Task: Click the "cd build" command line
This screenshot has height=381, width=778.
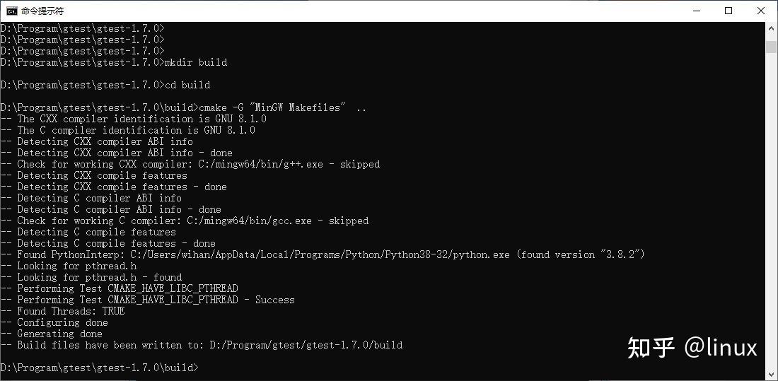Action: [187, 85]
